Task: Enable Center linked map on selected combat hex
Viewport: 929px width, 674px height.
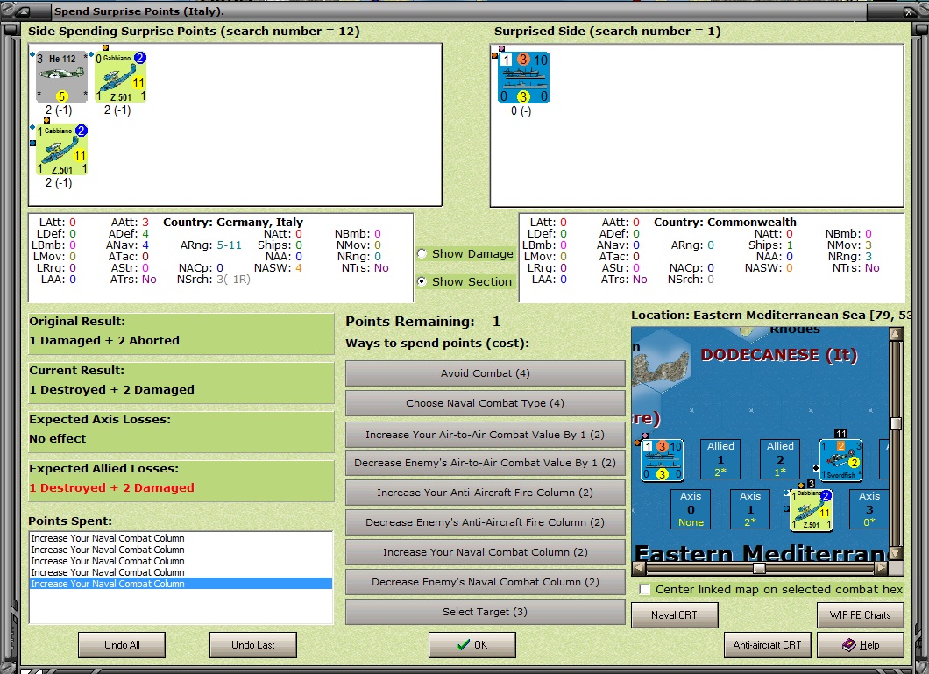Action: [x=645, y=589]
